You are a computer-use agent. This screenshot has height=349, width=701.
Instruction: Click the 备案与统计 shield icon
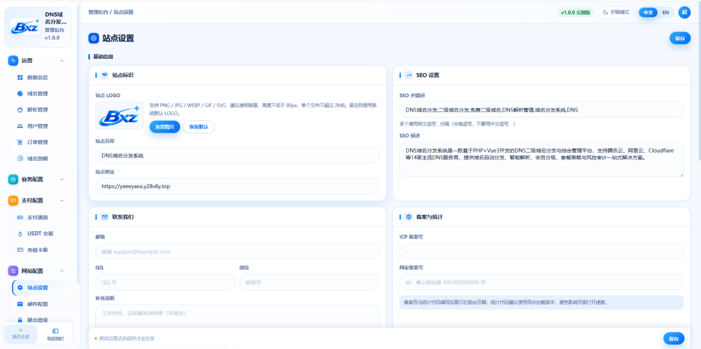[x=409, y=217]
